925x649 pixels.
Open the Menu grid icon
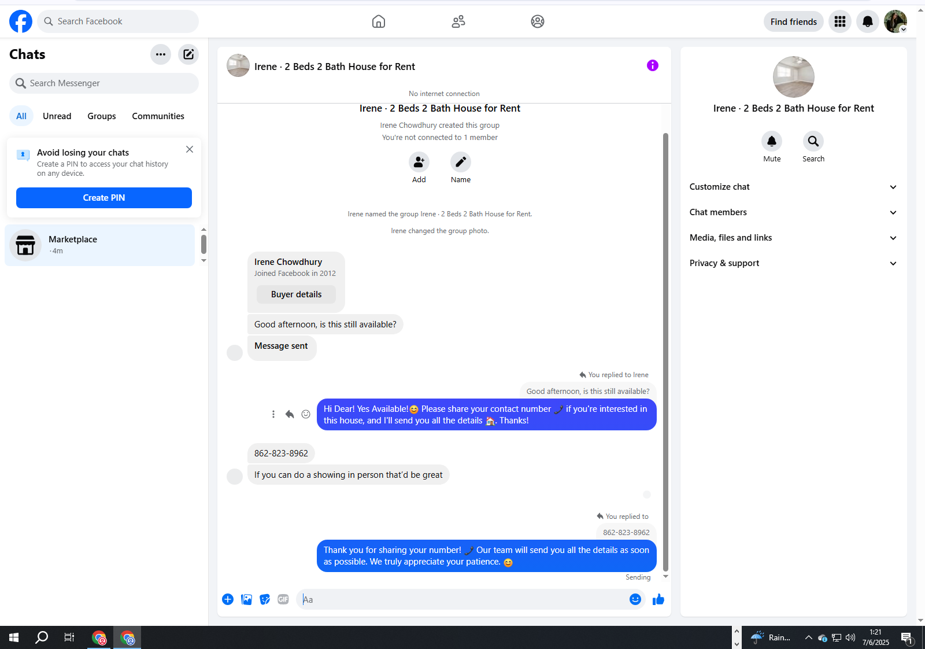point(840,21)
